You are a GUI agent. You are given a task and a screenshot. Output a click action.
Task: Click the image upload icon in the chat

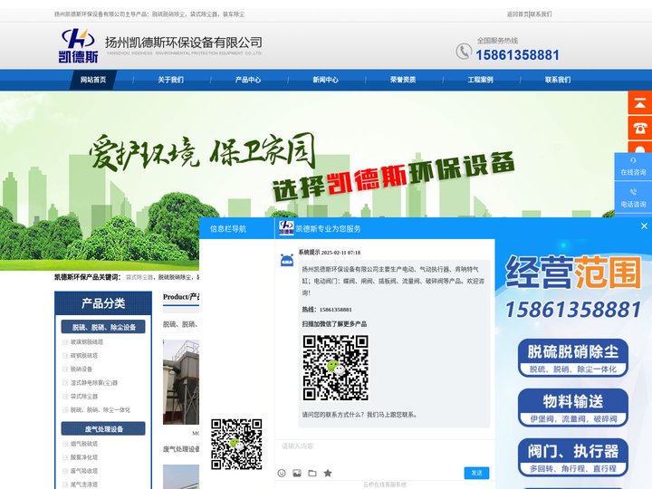point(297,474)
